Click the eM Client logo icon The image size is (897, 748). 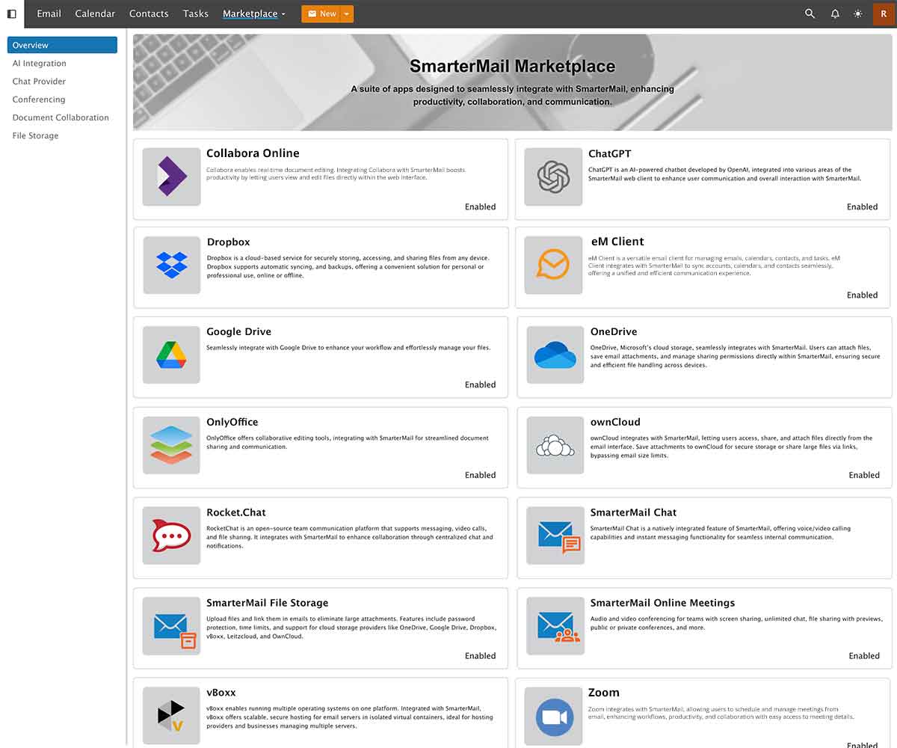click(553, 266)
